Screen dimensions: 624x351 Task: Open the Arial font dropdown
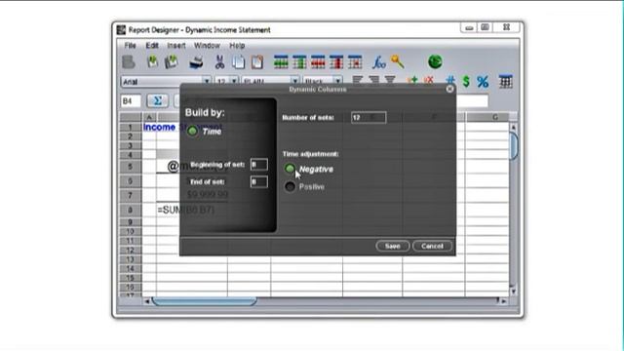207,81
